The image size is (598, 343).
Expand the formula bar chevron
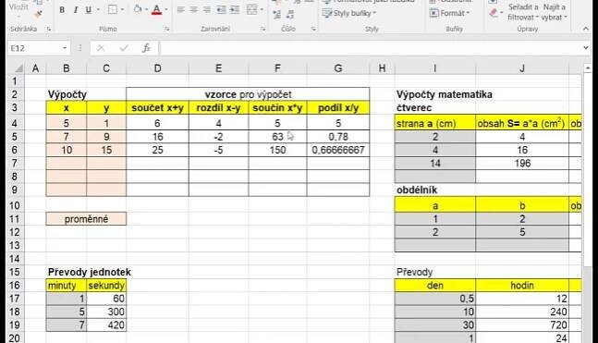click(586, 48)
